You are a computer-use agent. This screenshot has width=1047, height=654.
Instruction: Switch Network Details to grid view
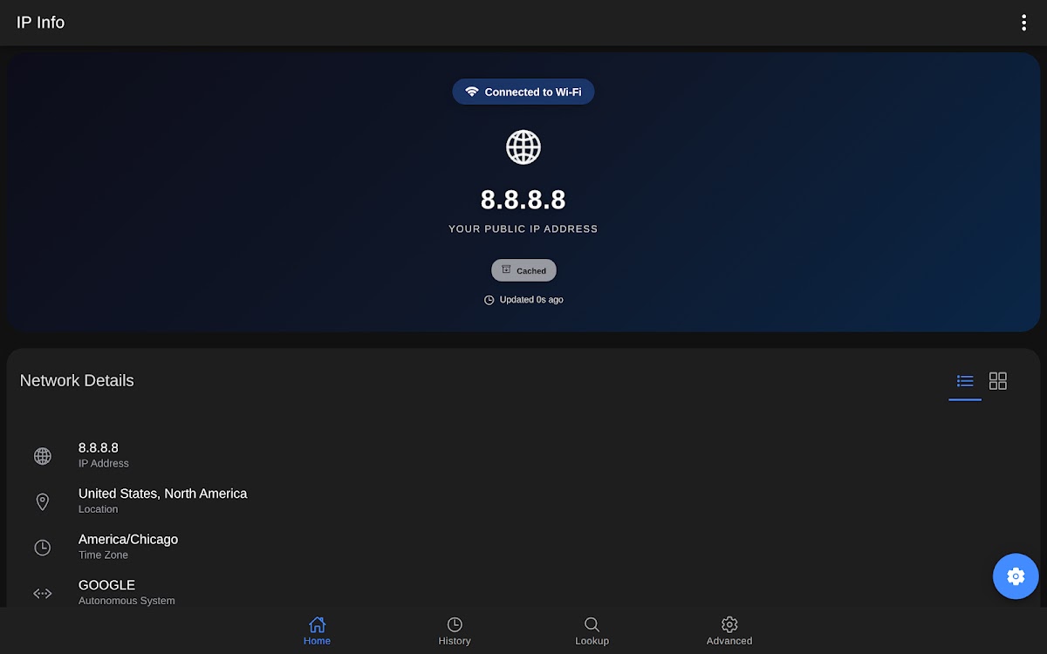click(x=998, y=381)
